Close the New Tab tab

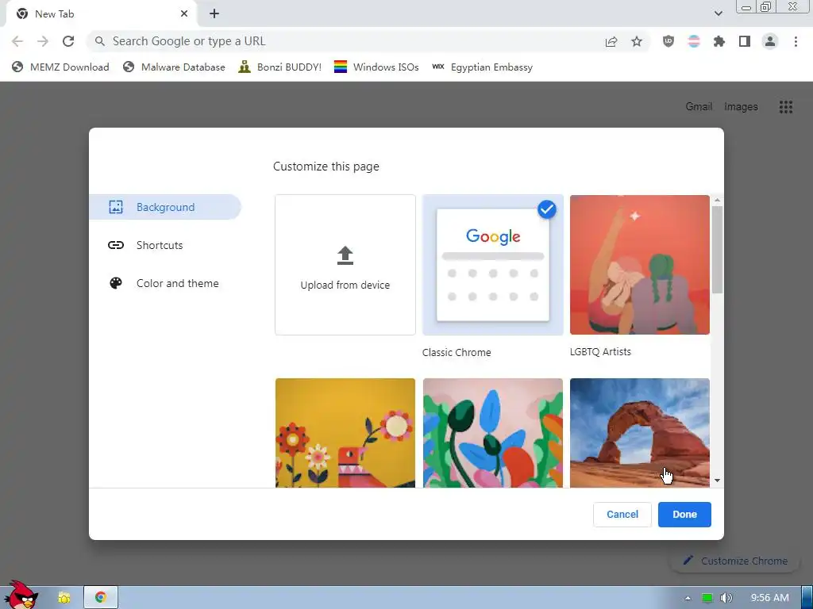pyautogui.click(x=184, y=14)
